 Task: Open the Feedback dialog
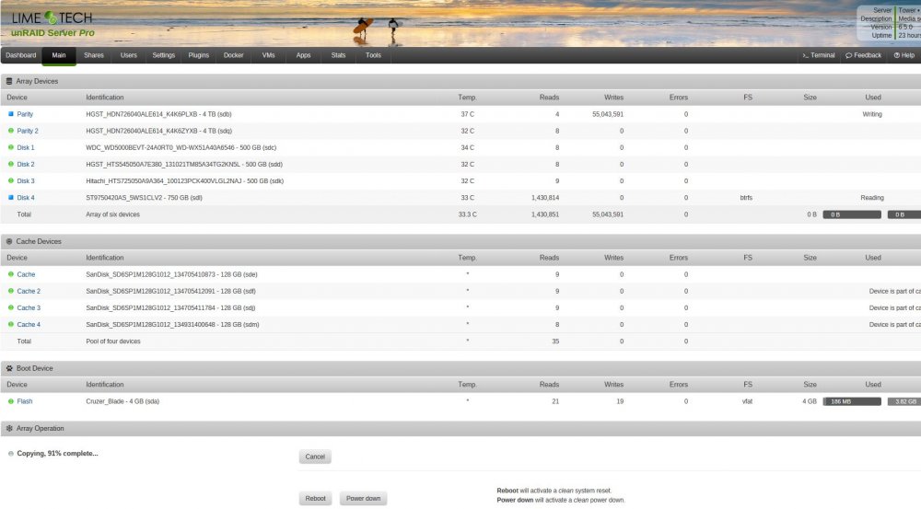(x=864, y=55)
